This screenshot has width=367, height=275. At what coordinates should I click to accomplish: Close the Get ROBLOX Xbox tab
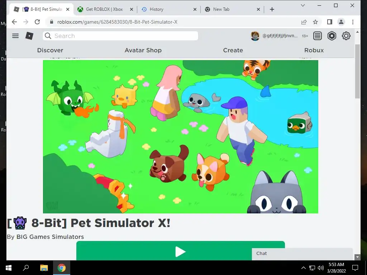pyautogui.click(x=132, y=9)
